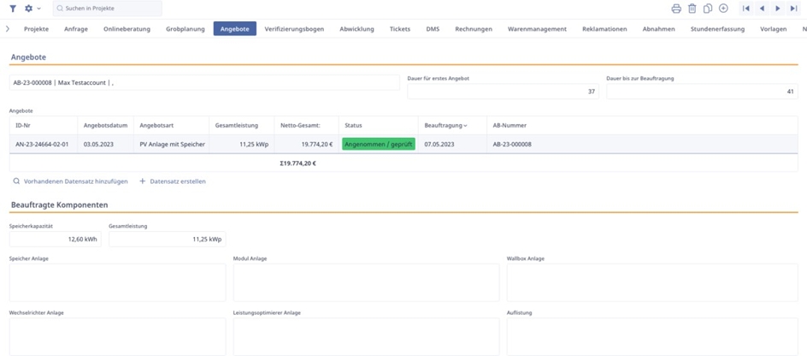
Task: Click the duplicate record icon
Action: 708,9
